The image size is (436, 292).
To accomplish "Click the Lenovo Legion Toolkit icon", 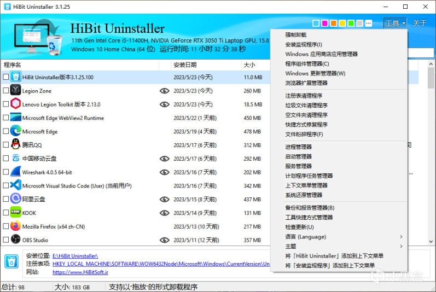I will tap(15, 104).
